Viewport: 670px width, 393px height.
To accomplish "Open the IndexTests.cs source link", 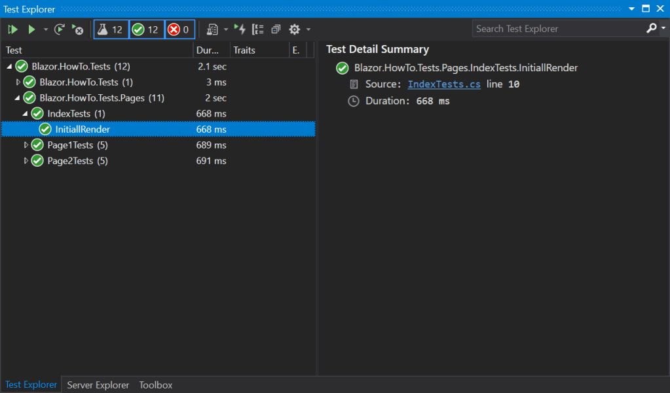I will [444, 84].
